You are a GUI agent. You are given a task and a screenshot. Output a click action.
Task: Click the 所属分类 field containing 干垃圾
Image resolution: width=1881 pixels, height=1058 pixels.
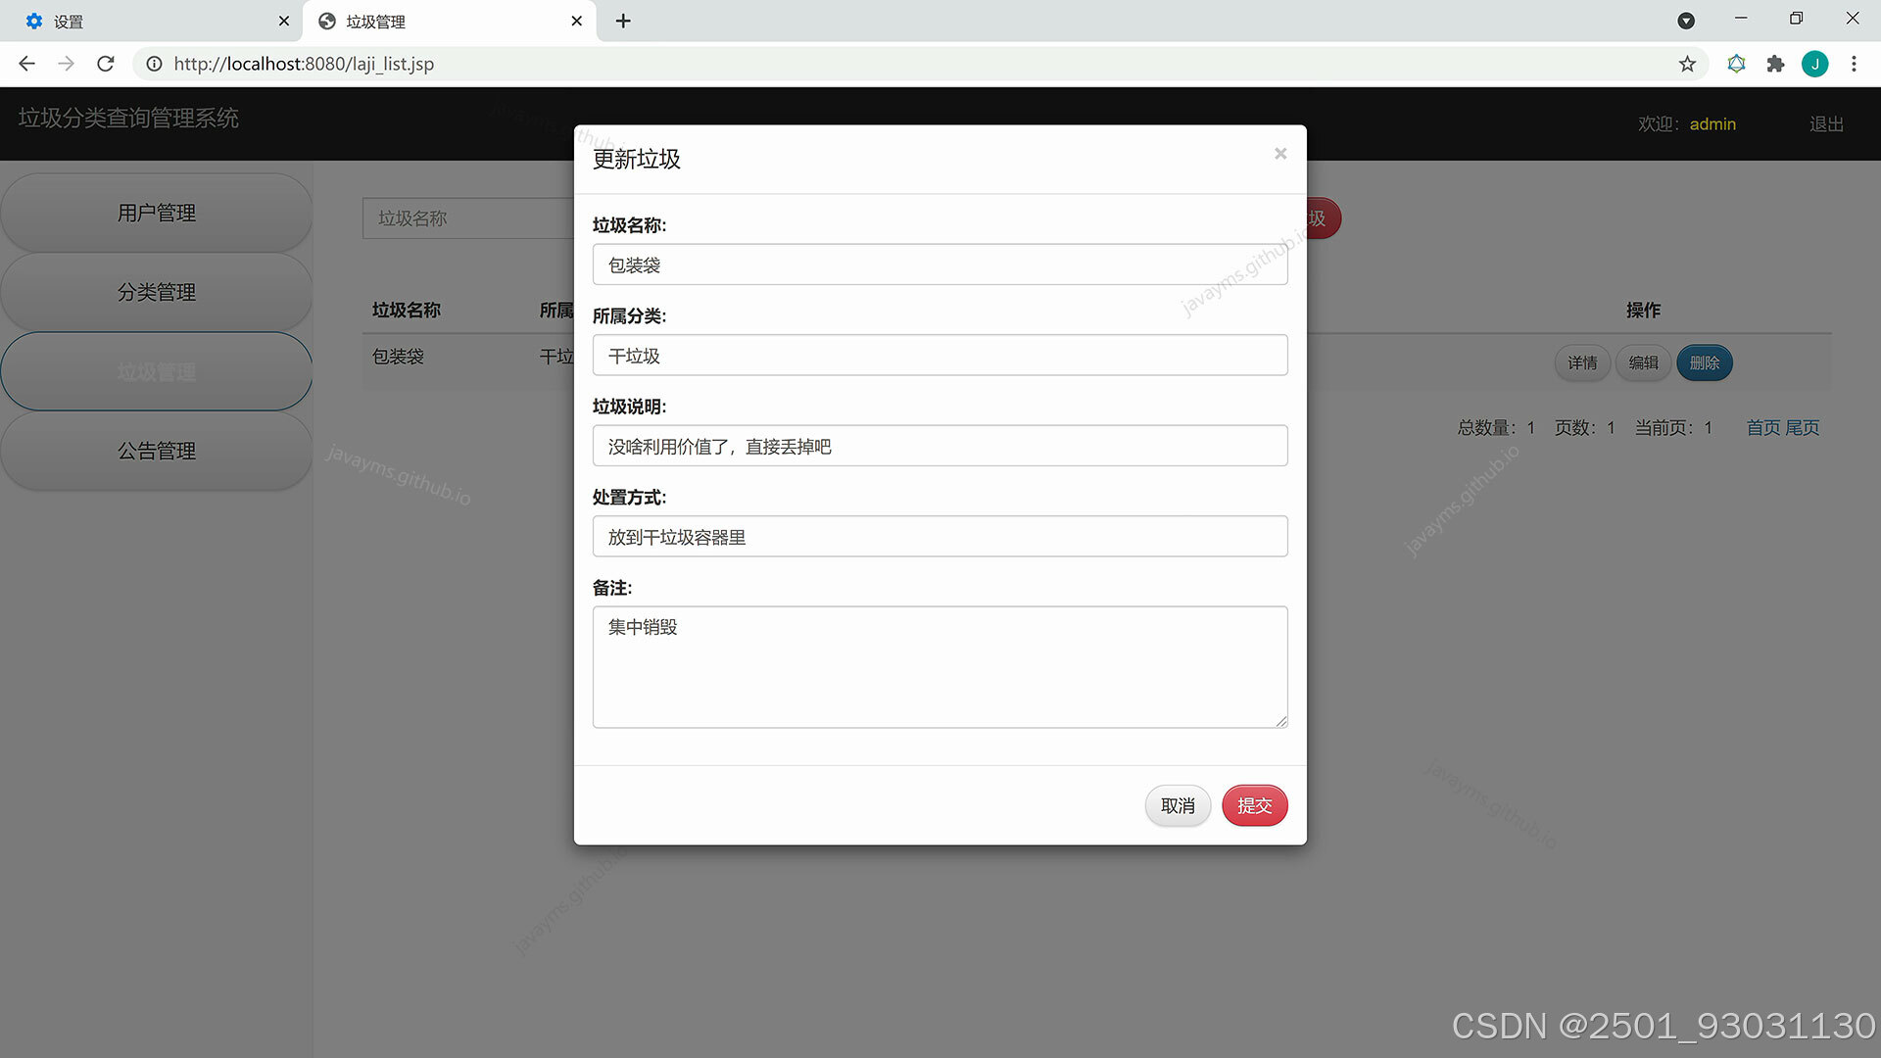(940, 355)
